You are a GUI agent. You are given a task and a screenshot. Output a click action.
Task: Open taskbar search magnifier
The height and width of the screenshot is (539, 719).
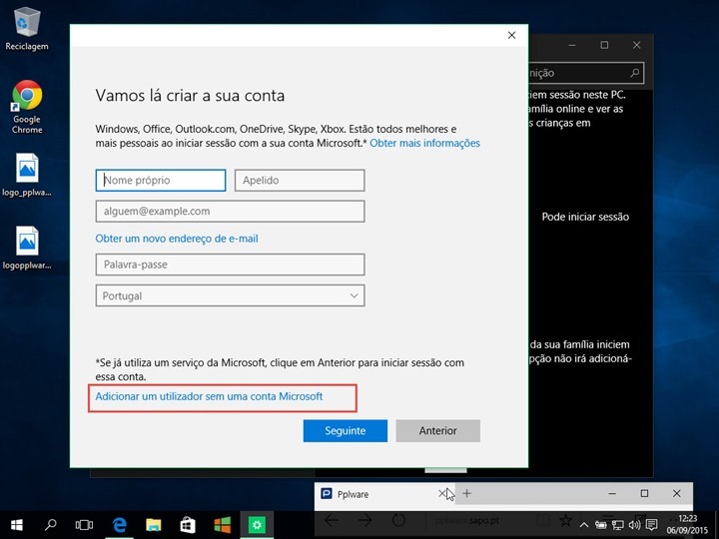click(x=51, y=525)
